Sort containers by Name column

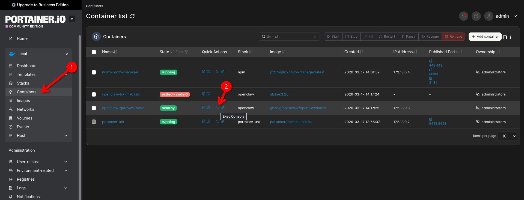pos(110,52)
